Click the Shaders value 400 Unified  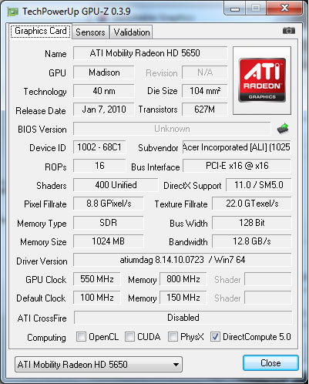point(116,185)
